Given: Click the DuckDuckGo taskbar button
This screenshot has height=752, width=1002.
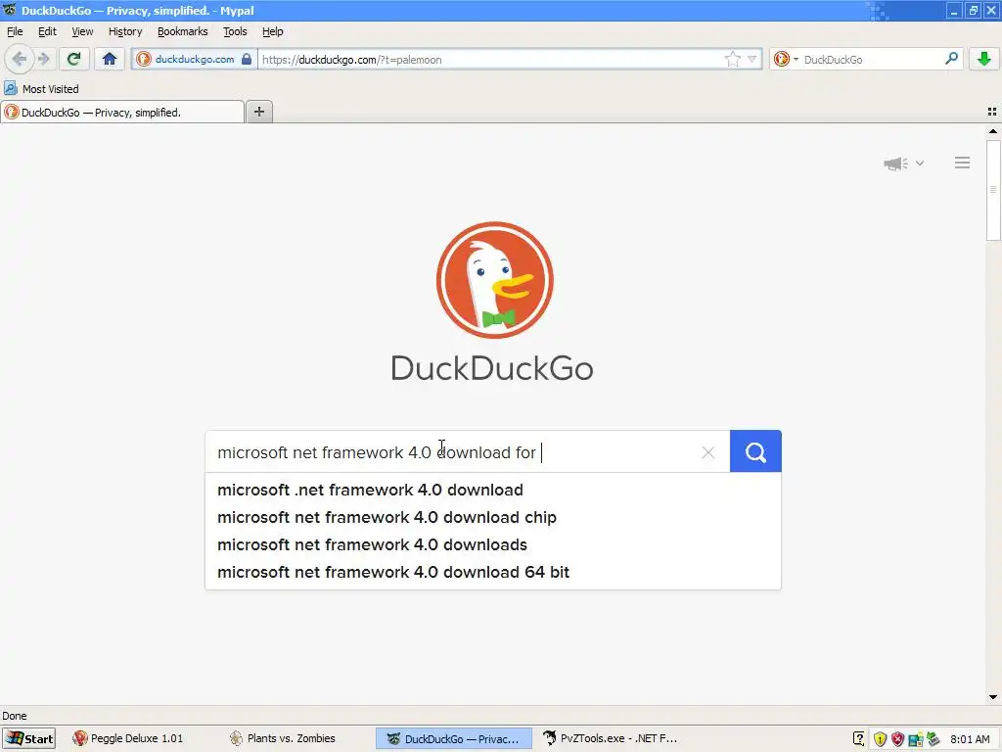Looking at the screenshot, I should pyautogui.click(x=454, y=738).
